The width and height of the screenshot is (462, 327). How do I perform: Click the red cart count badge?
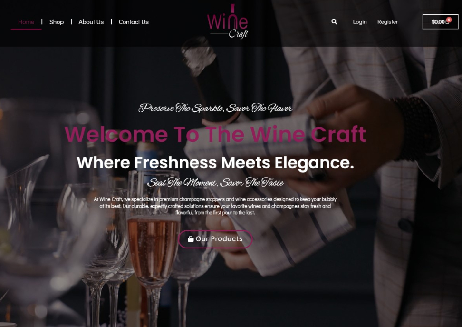(x=449, y=20)
